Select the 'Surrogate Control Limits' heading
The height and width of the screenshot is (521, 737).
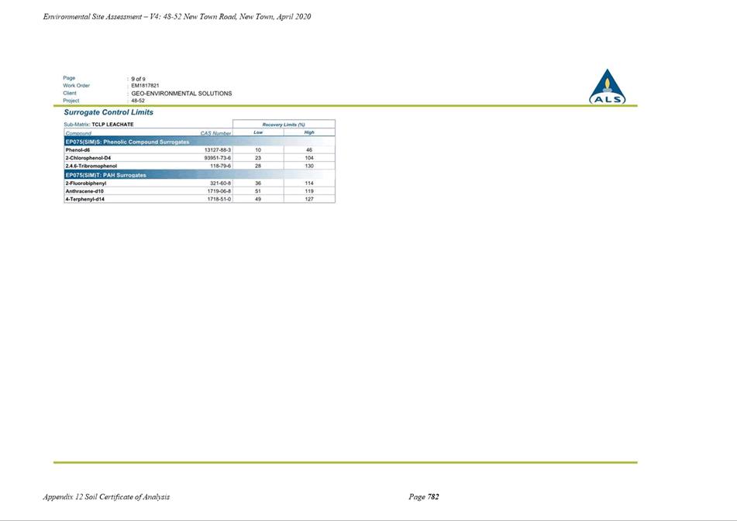pos(108,113)
